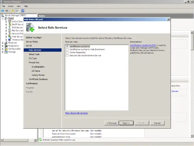This screenshot has height=146, width=194.
Task: Click the DHCP Server role icon
Action: click(x=10, y=24)
